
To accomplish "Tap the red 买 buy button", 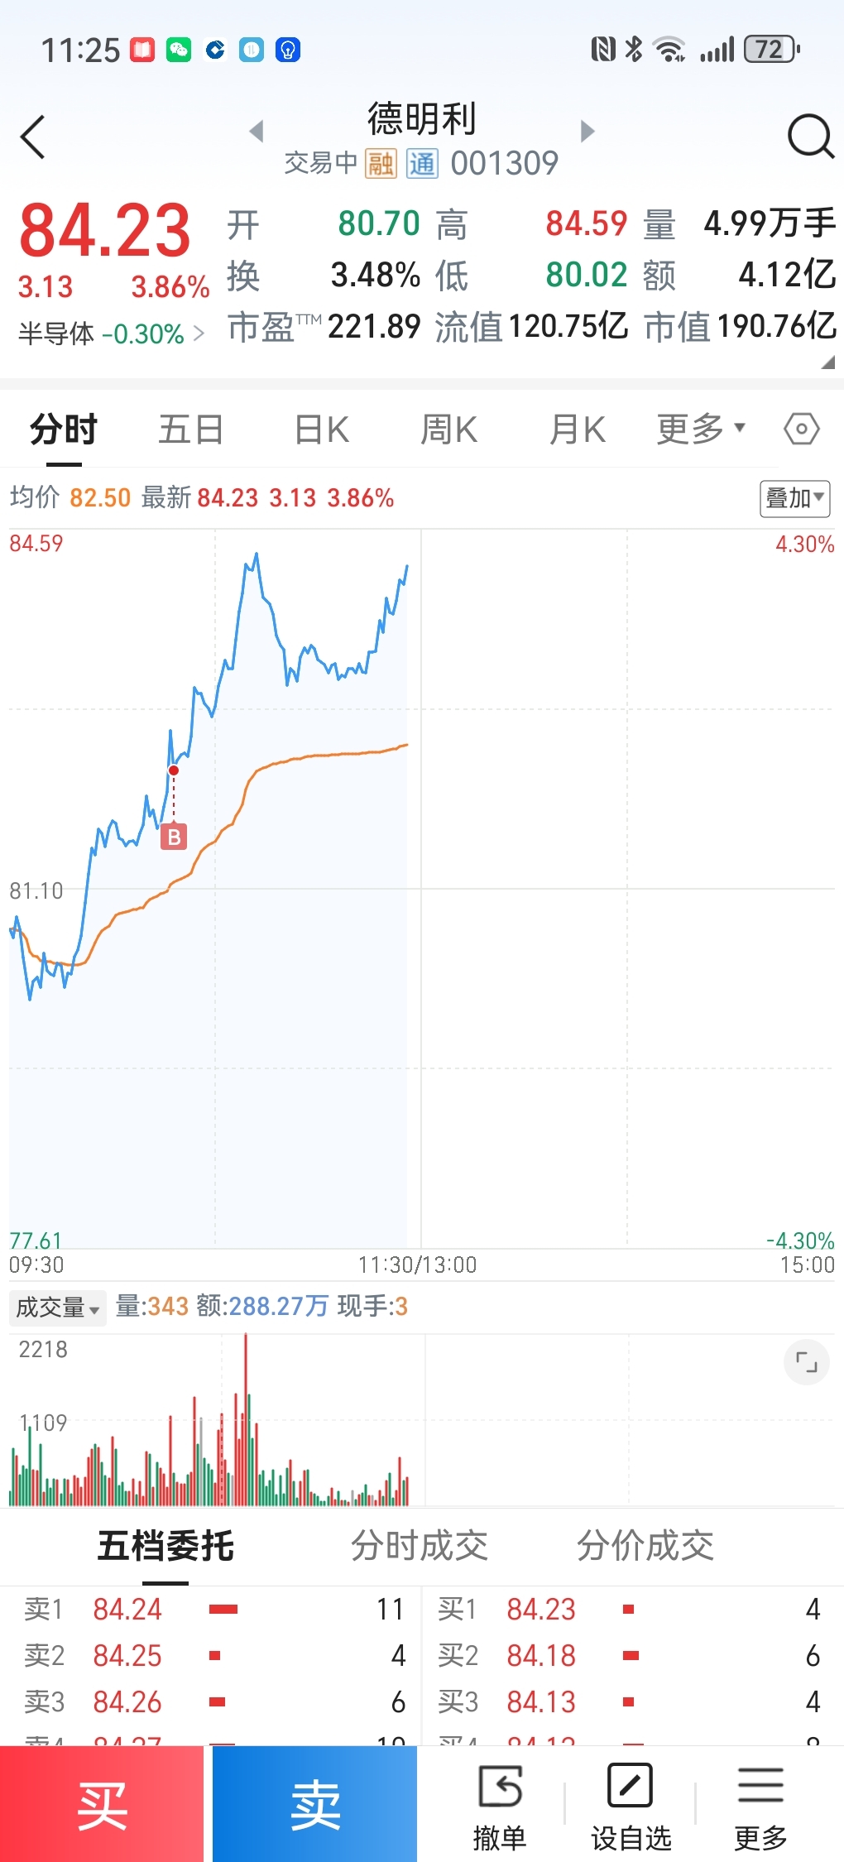I will coord(102,1804).
